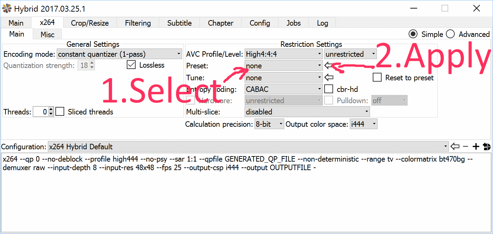Open the Jobs tab
The height and width of the screenshot is (234, 493).
(x=293, y=23)
